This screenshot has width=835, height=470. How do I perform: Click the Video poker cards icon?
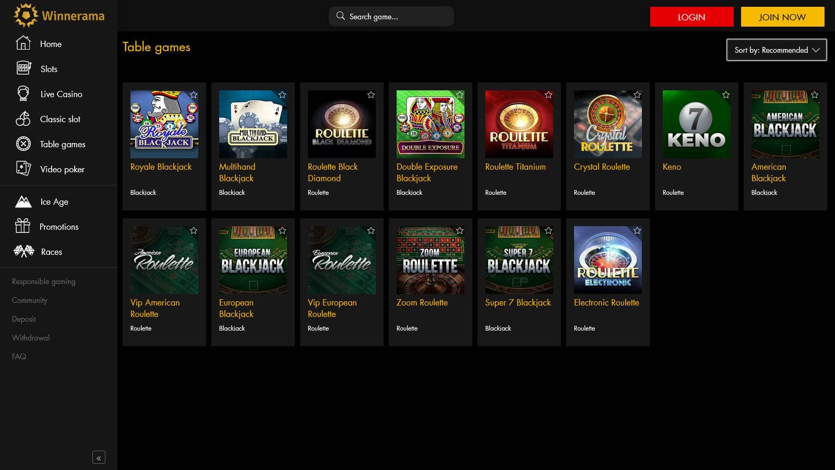[x=23, y=168]
